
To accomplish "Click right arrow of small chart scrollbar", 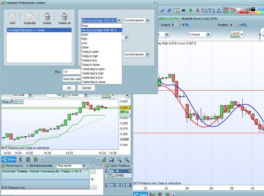I will 97,160.
